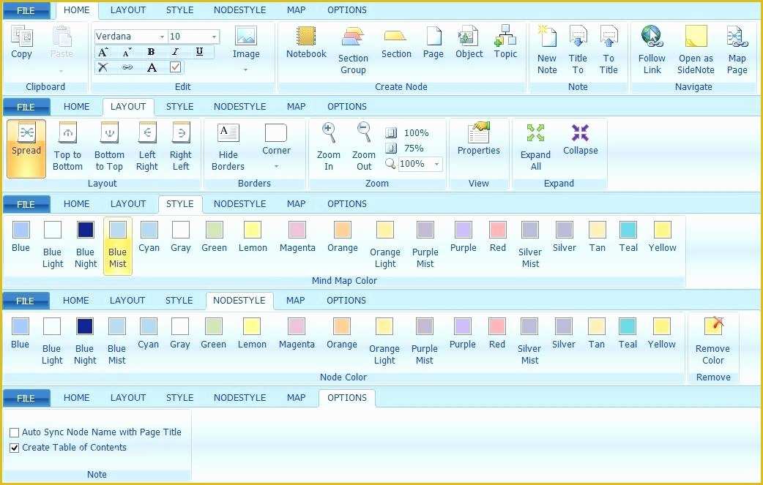
Task: Expand the arrow below Image
Action: 246,70
